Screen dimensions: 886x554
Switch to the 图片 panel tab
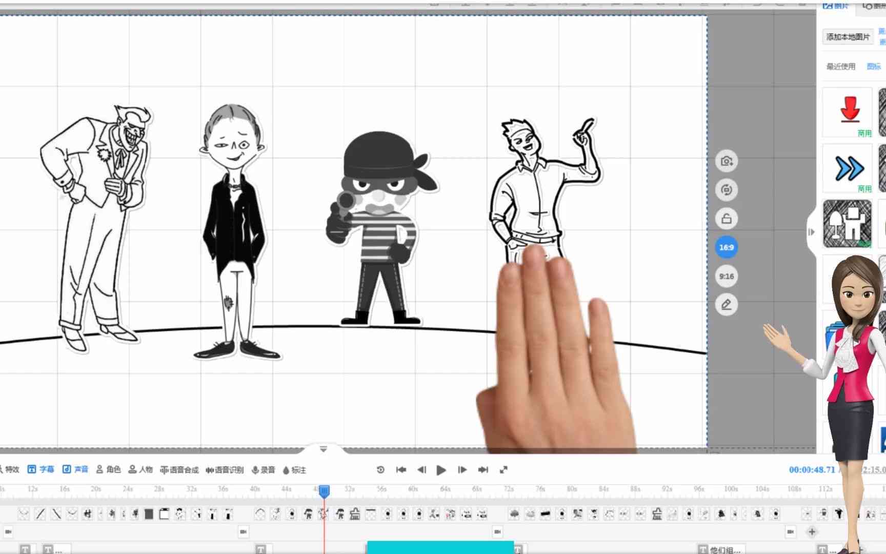(836, 6)
